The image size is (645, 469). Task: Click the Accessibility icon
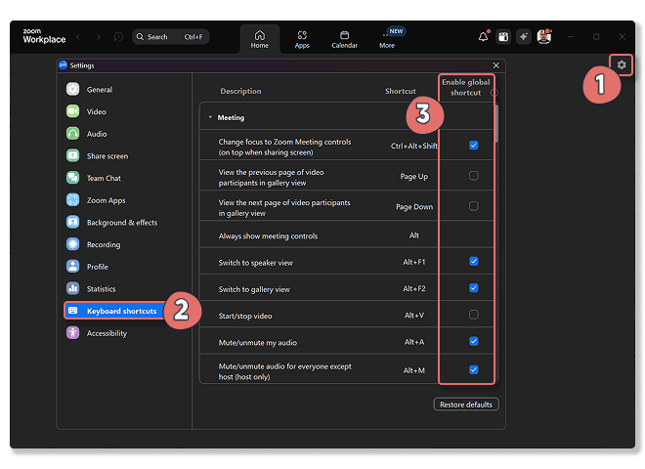coord(73,333)
